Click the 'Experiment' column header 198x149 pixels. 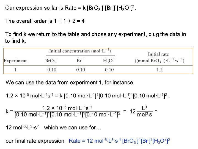tap(15, 61)
